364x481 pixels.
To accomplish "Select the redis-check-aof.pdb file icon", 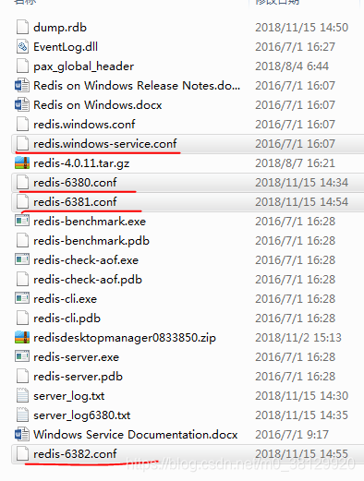I will click(x=22, y=280).
